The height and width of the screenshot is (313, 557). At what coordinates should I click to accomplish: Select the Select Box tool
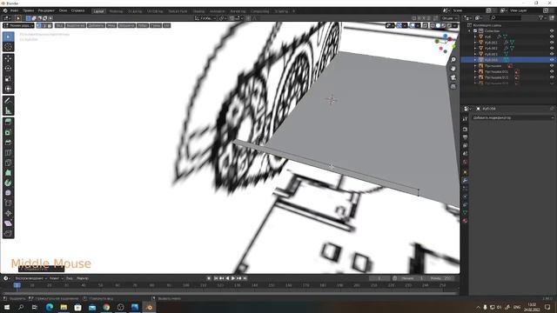point(8,37)
